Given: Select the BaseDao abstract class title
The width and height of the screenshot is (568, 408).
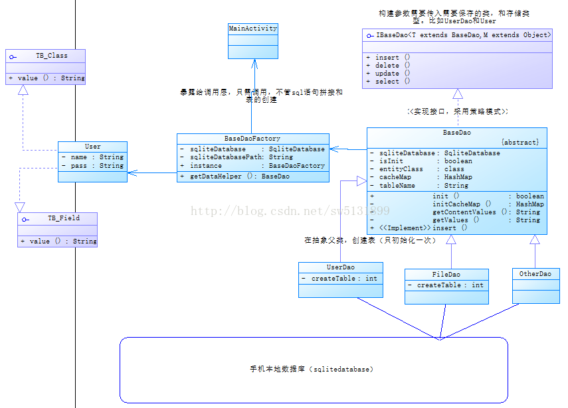Looking at the screenshot, I should click(457, 133).
